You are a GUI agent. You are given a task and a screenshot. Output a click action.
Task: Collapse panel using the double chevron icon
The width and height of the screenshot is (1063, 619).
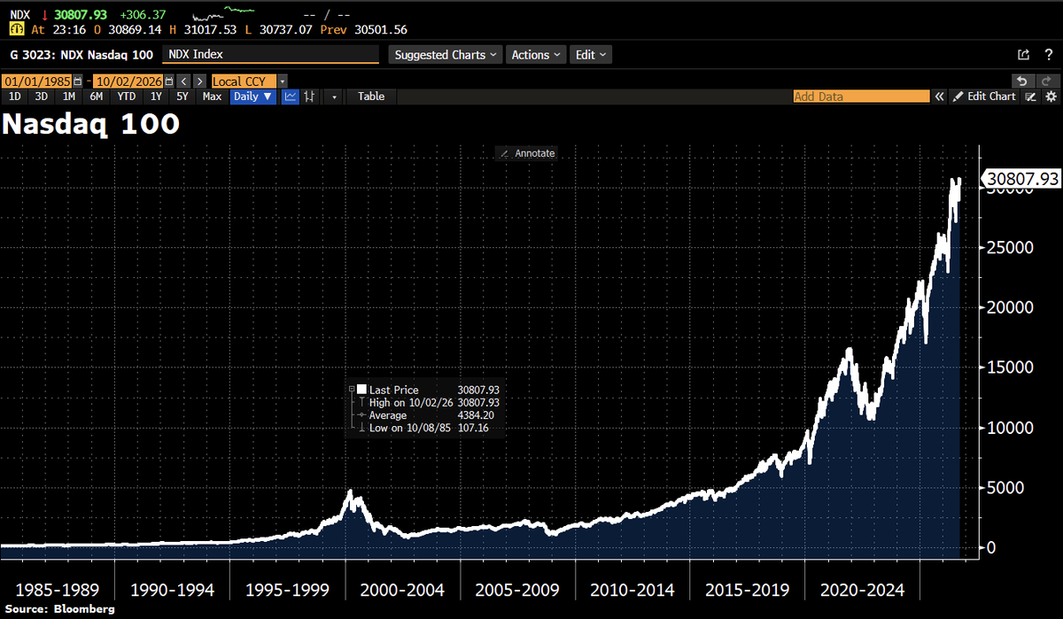(939, 97)
